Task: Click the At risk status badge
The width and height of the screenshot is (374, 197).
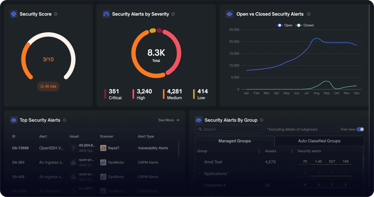Action: pyautogui.click(x=48, y=87)
